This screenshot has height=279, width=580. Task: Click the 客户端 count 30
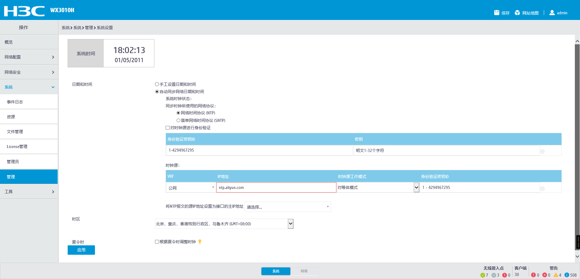[517, 274]
